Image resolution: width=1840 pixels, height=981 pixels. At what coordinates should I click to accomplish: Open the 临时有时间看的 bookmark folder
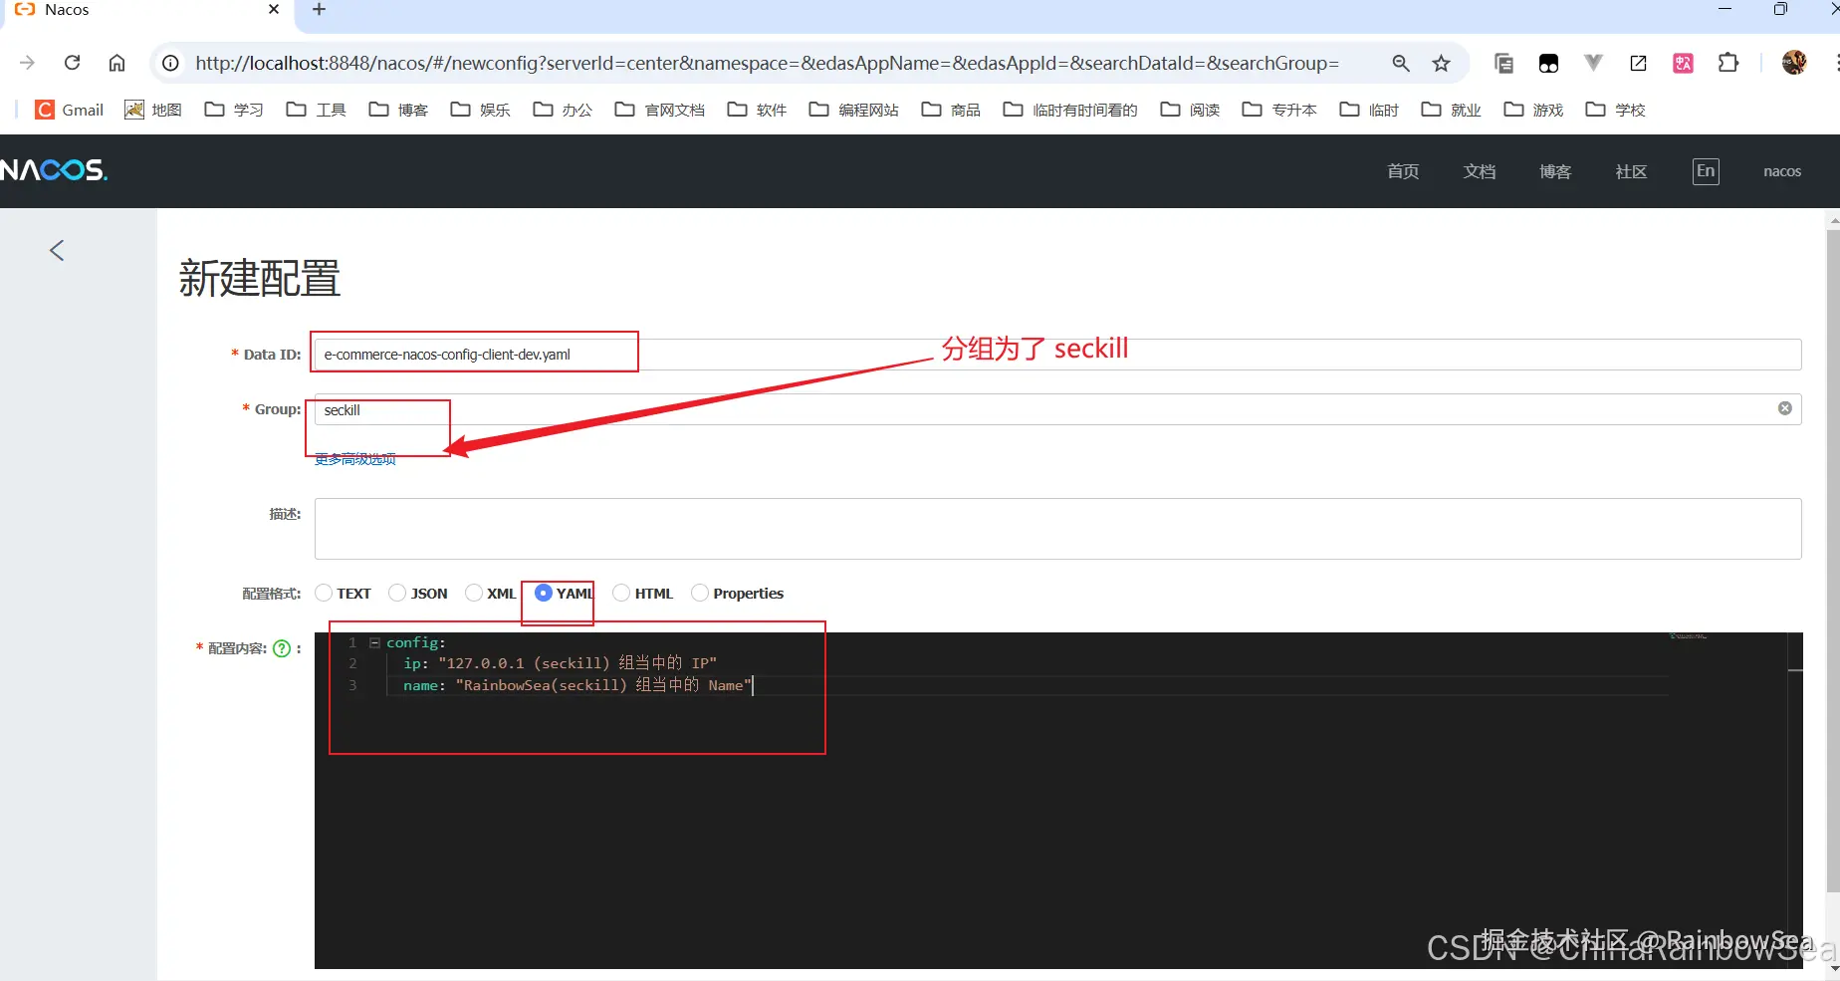[x=1070, y=110]
